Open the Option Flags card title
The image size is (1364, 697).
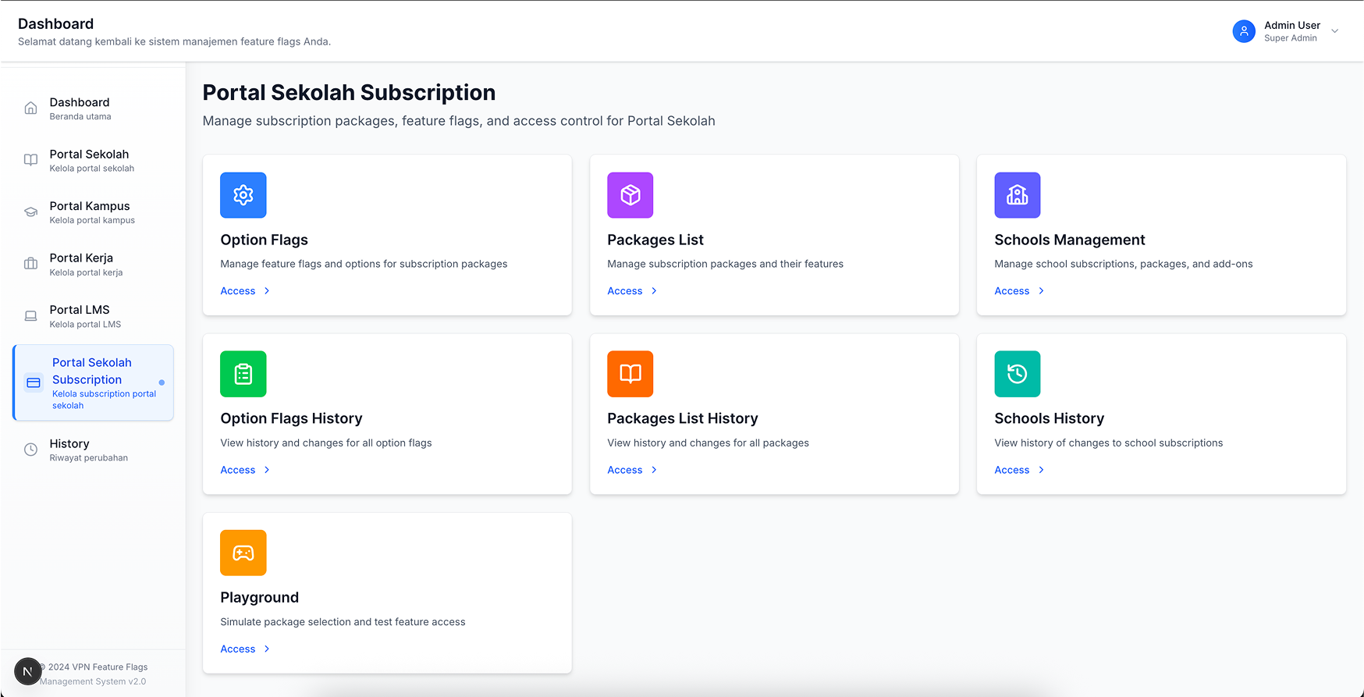264,240
